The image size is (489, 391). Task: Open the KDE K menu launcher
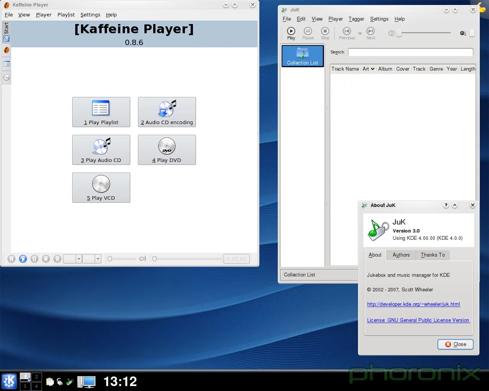[x=9, y=381]
